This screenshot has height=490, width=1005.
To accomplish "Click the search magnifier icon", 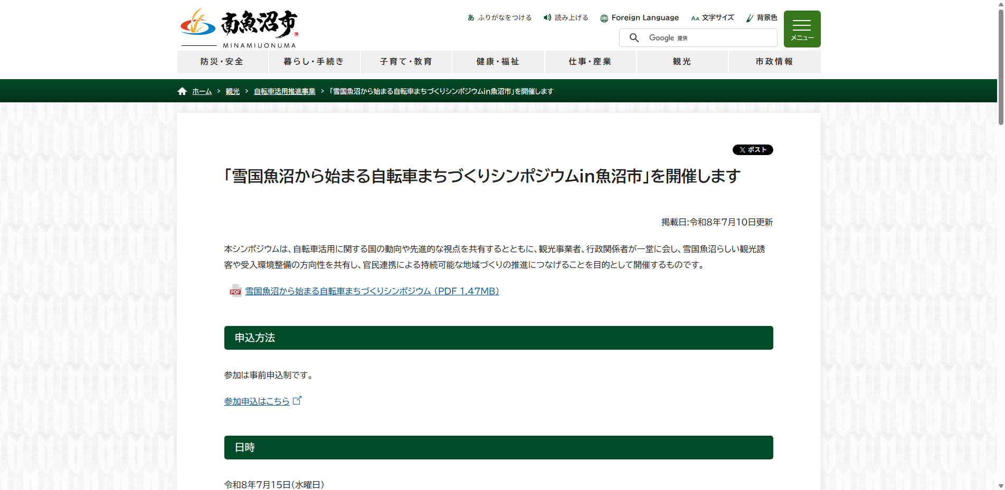I will tap(634, 37).
